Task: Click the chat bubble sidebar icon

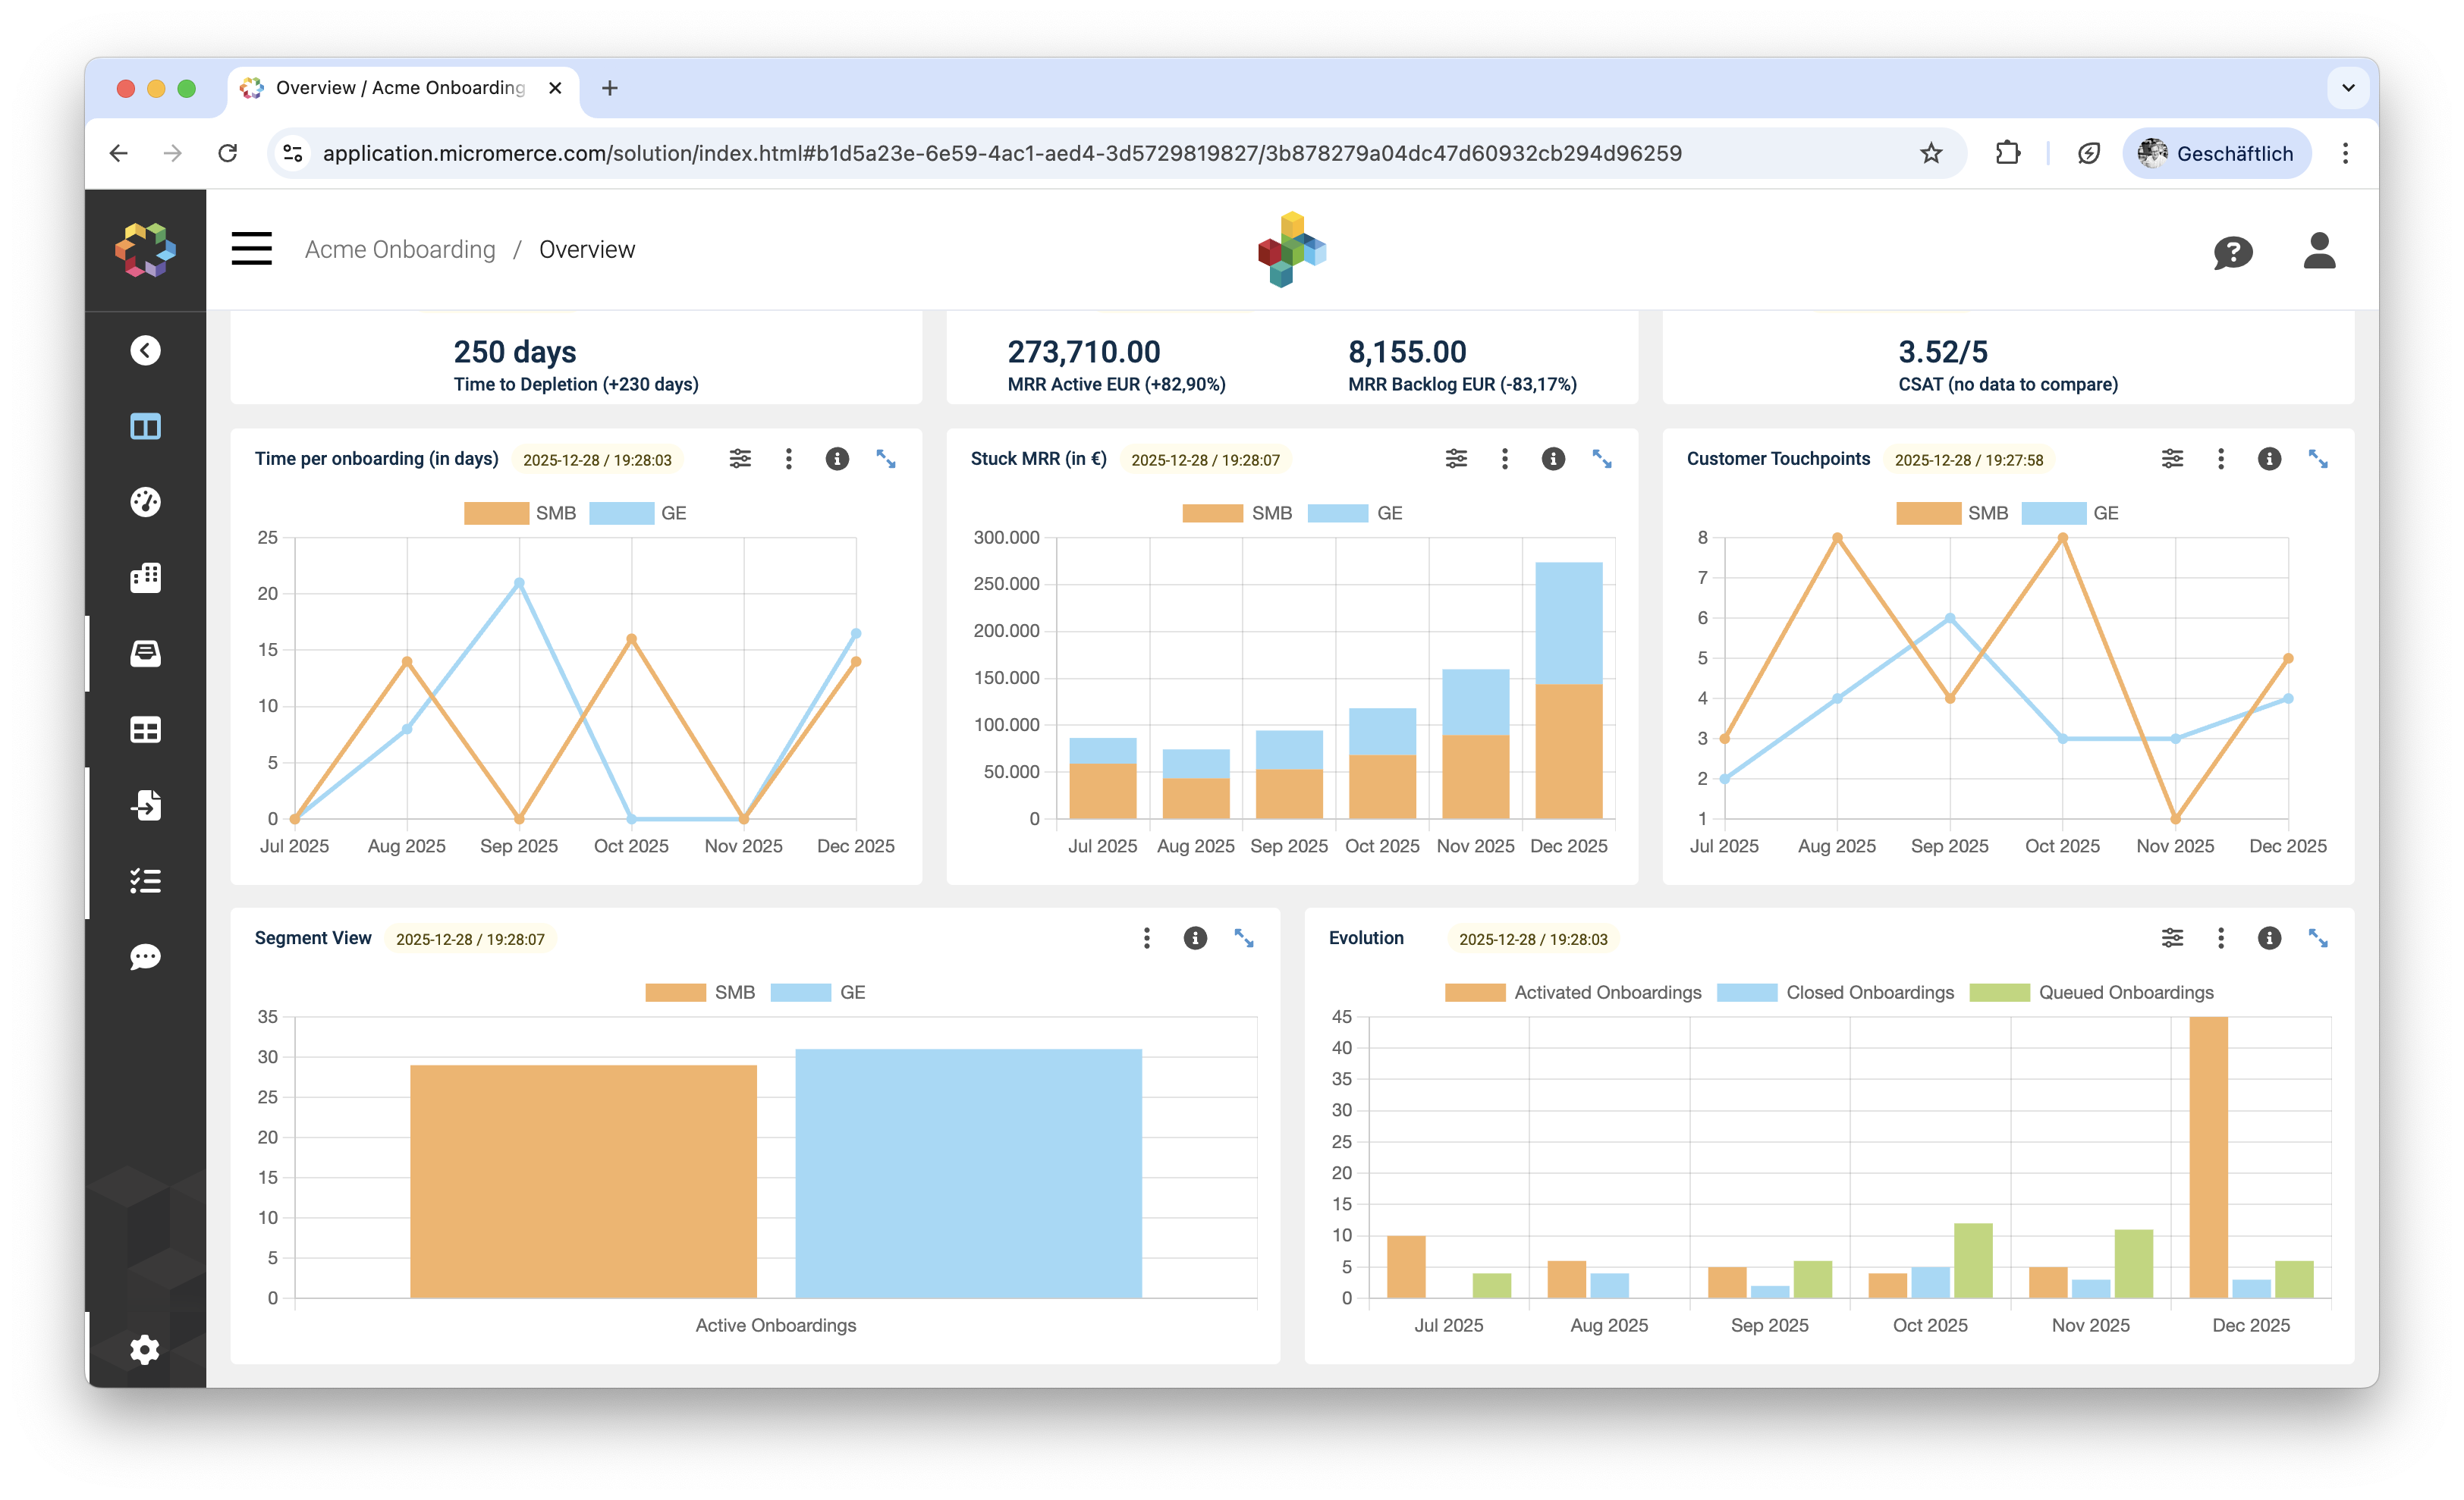Action: (145, 956)
